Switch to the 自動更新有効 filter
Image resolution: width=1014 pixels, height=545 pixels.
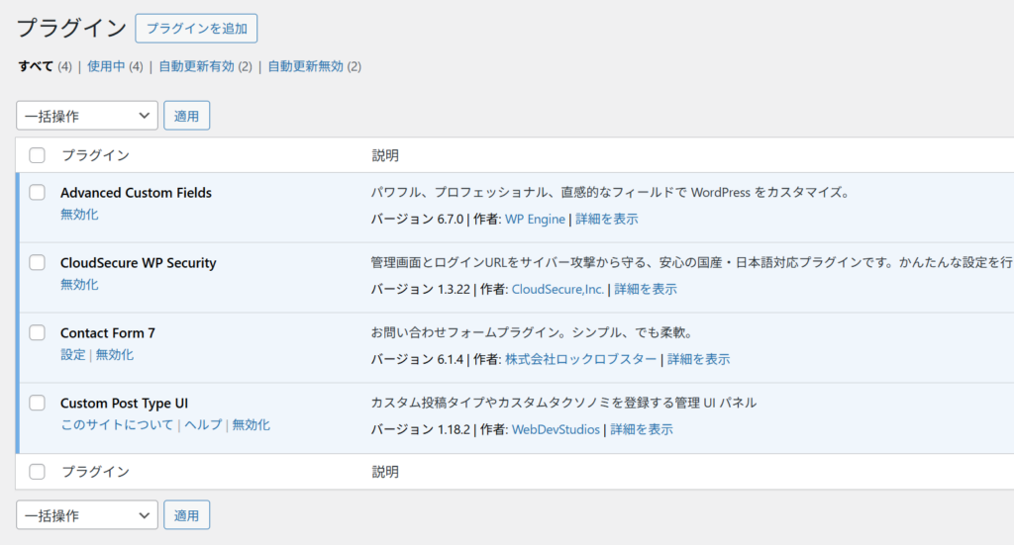point(196,66)
